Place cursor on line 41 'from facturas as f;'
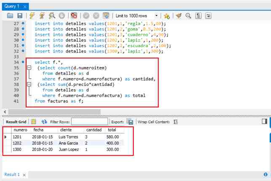Screen dimensions: 271x181 coord(59,101)
